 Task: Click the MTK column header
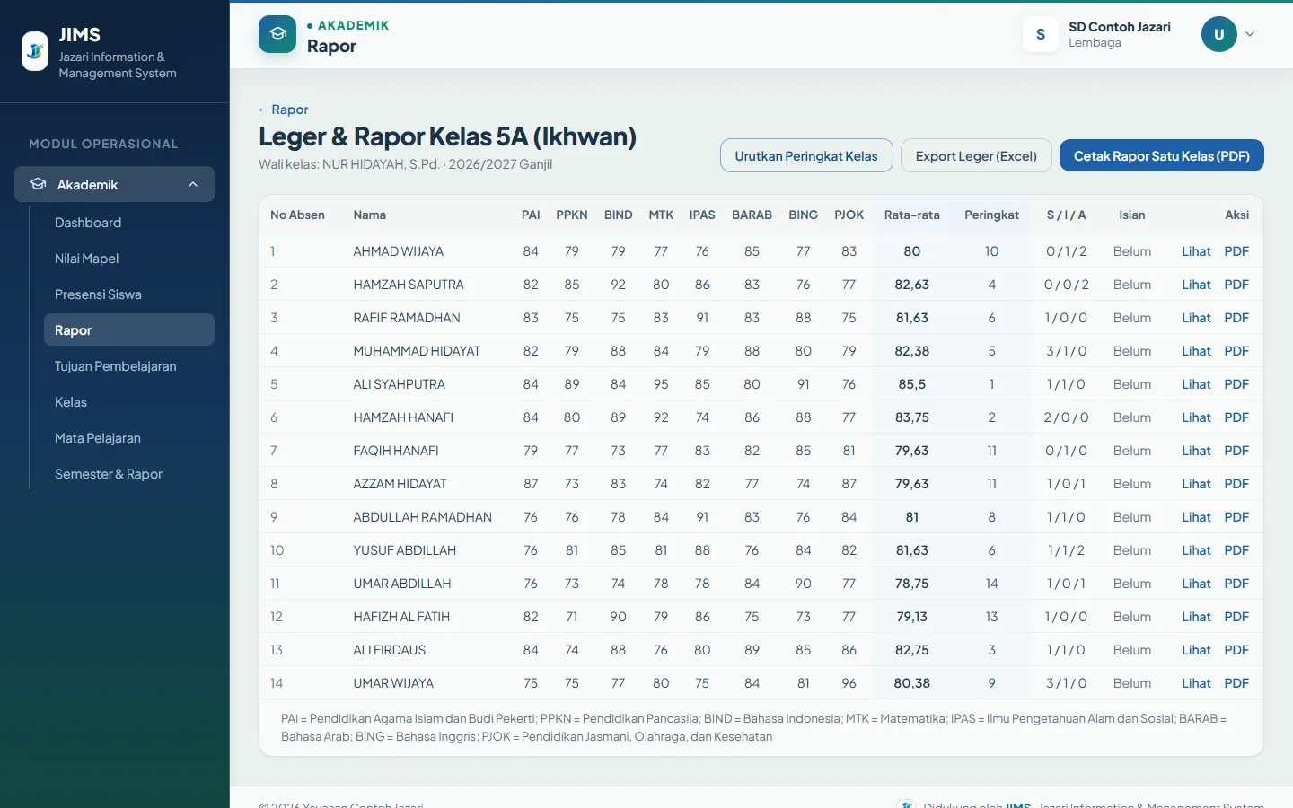pos(661,215)
